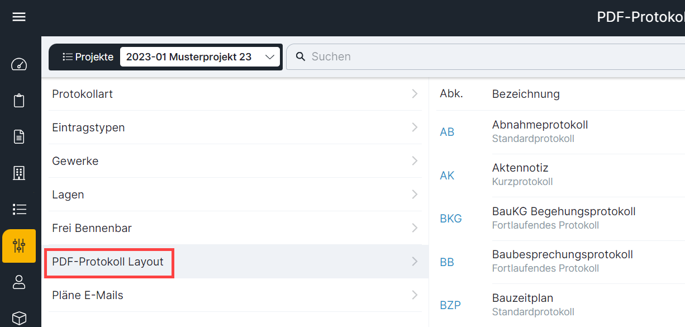
Task: Open the dashboard speedometer icon
Action: (19, 64)
